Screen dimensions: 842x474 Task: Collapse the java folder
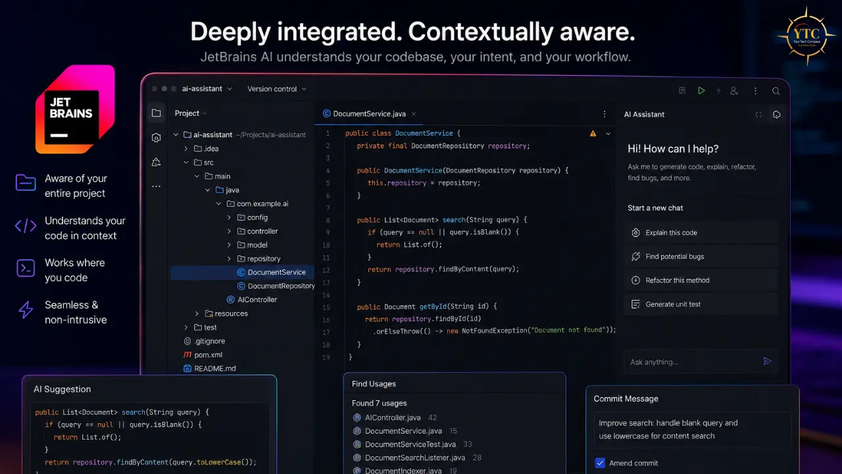coord(208,190)
